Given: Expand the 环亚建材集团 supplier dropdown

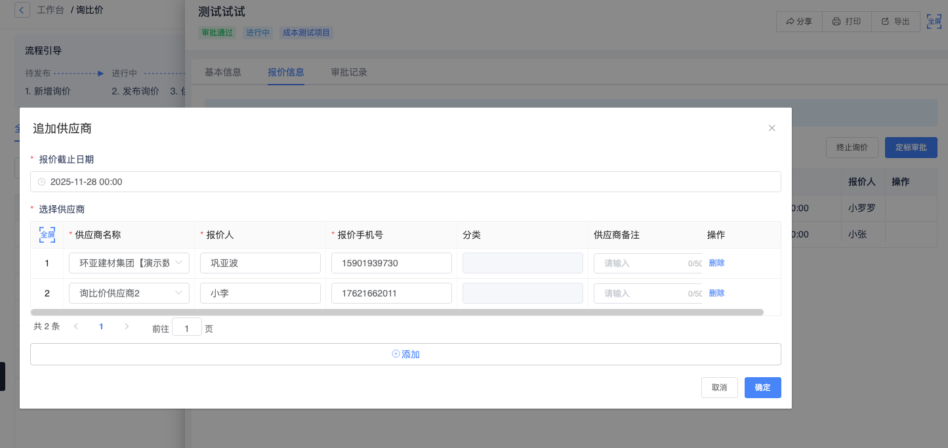Looking at the screenshot, I should [129, 263].
